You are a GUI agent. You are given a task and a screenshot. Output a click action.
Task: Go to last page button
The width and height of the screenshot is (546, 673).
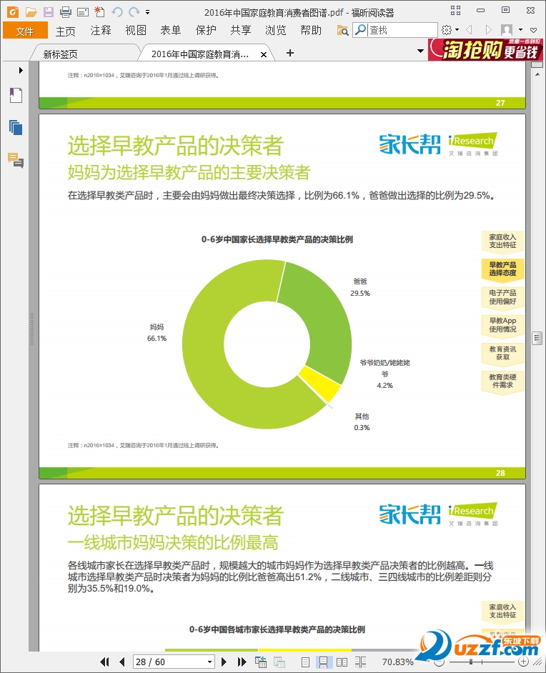[x=242, y=662]
